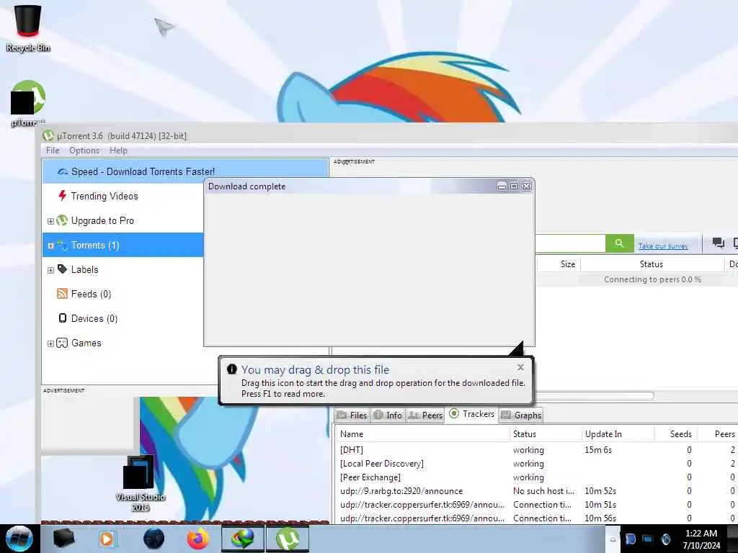Switch to the Files tab

point(352,415)
